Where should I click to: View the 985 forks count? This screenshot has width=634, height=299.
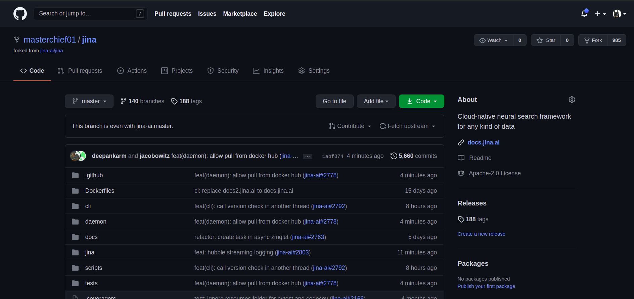tap(617, 40)
